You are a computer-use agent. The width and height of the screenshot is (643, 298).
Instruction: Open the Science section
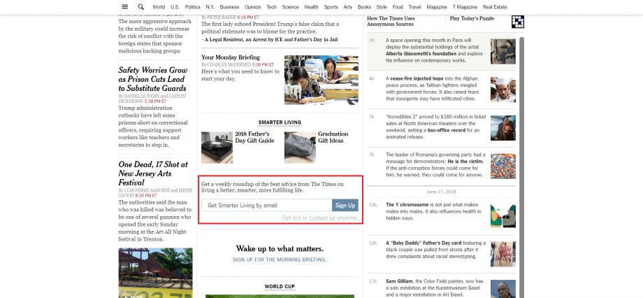[290, 7]
